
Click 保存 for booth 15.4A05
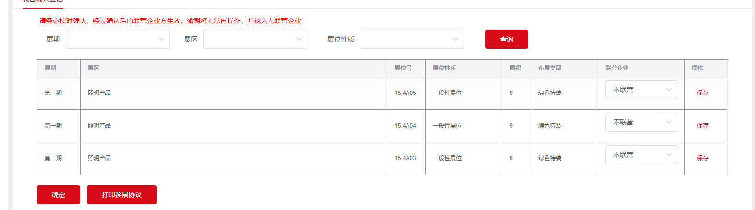pos(702,93)
